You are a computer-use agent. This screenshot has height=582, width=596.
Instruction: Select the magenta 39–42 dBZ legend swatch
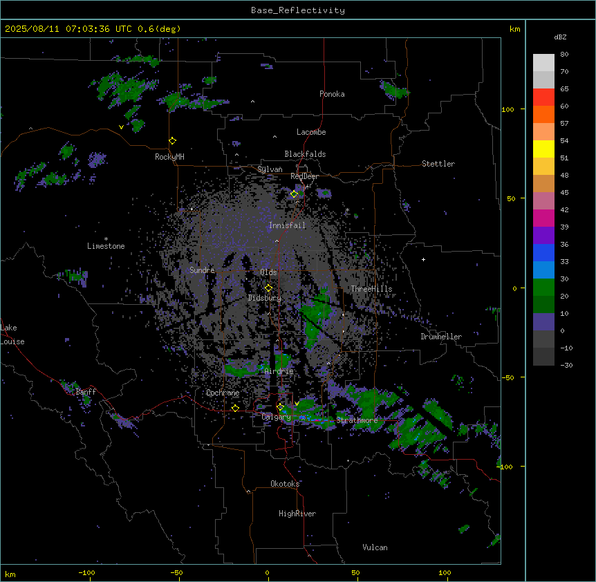click(x=543, y=218)
